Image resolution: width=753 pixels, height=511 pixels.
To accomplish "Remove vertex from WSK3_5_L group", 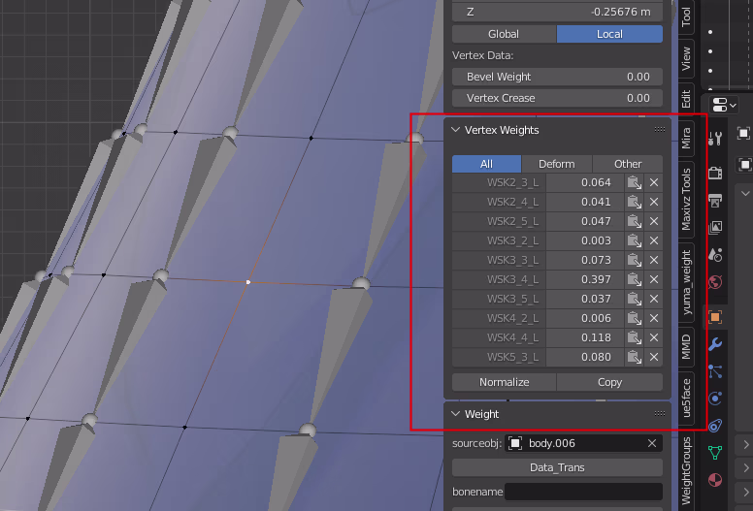I will click(x=654, y=299).
